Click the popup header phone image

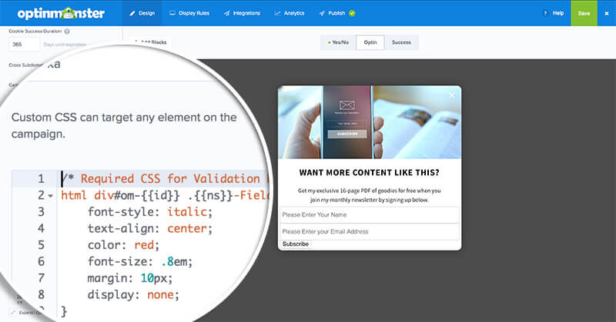pyautogui.click(x=370, y=122)
